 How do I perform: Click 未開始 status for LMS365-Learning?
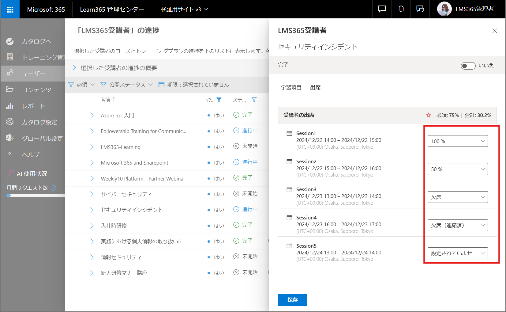246,146
